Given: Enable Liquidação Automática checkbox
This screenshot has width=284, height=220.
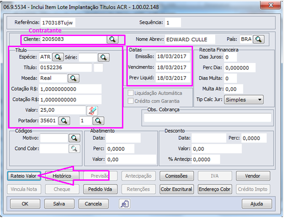Looking at the screenshot, I should (131, 93).
